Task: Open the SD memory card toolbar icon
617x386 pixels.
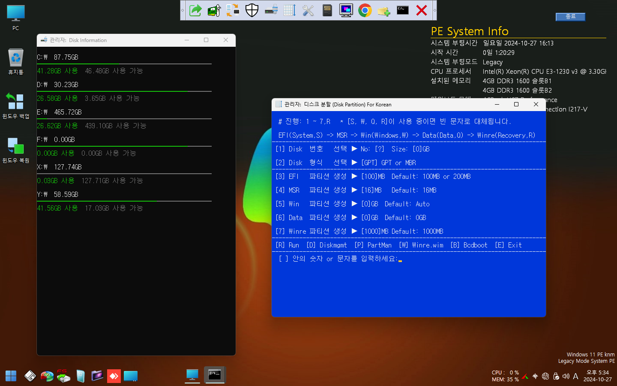Action: [327, 10]
